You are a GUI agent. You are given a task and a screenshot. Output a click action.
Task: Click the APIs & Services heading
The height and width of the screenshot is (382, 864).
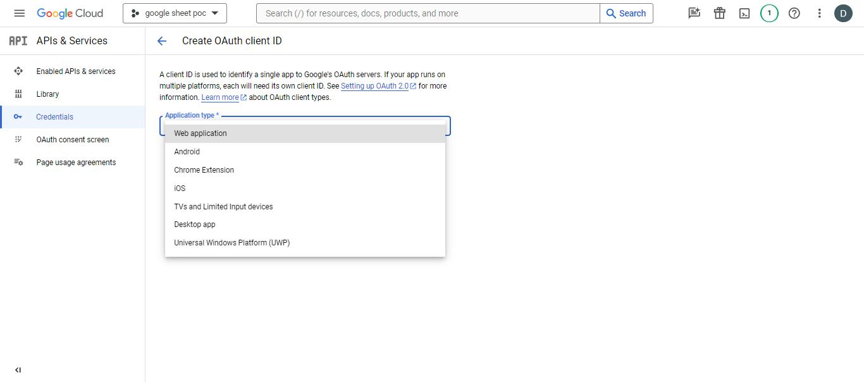[72, 40]
